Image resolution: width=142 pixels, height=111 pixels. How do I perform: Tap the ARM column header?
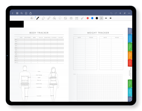[34, 38]
